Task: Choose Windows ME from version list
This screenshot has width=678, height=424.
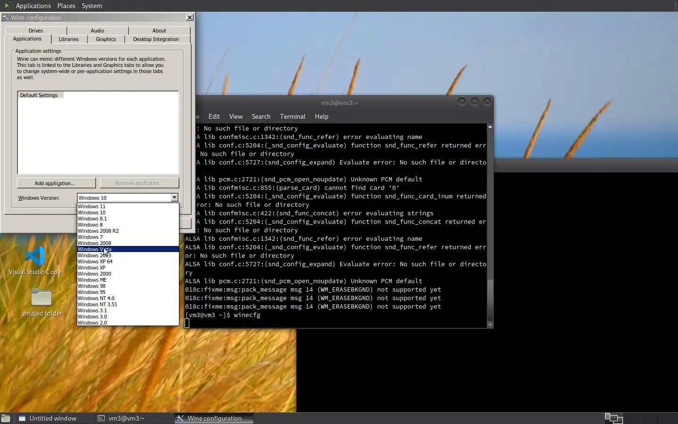Action: point(128,280)
